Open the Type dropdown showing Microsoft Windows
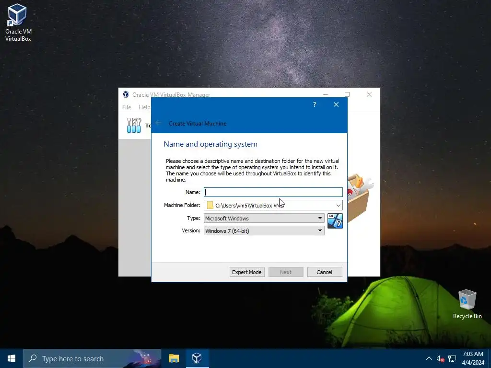The height and width of the screenshot is (368, 491). point(264,218)
